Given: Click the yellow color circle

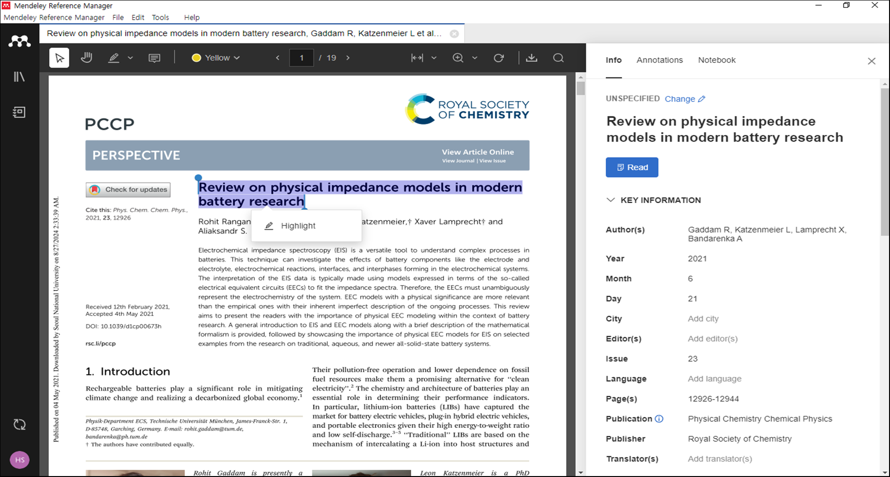Looking at the screenshot, I should pyautogui.click(x=196, y=58).
